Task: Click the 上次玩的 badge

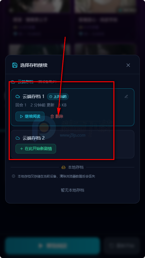Action: [x=58, y=96]
